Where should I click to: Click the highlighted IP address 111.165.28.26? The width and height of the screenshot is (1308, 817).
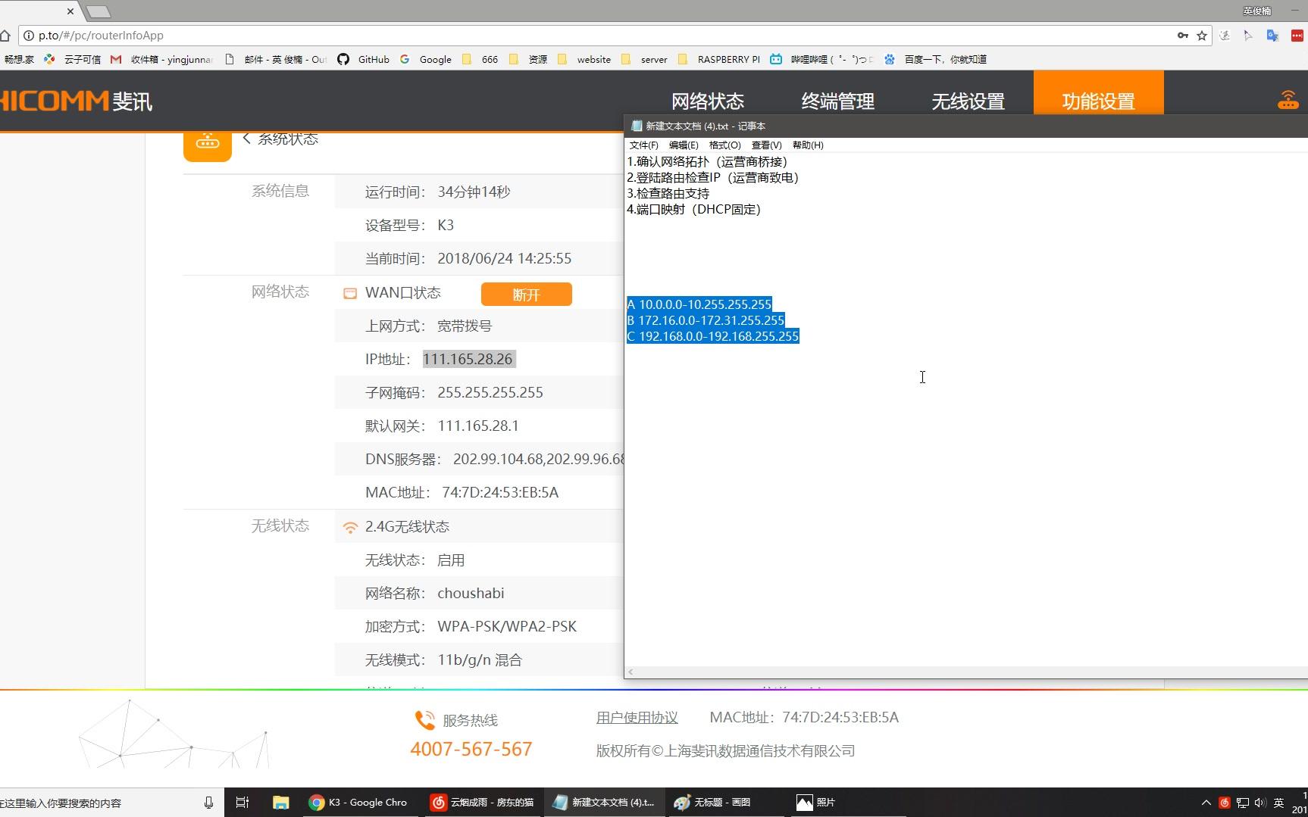click(469, 359)
